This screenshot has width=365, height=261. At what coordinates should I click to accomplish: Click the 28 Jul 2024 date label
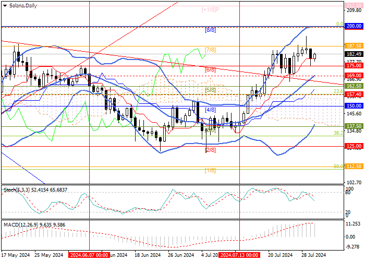point(314,255)
